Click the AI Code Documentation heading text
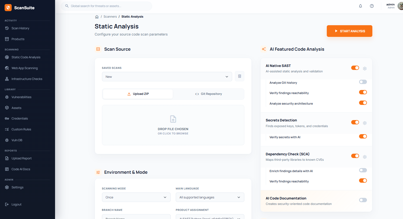Image resolution: width=403 pixels, height=219 pixels. [x=286, y=198]
